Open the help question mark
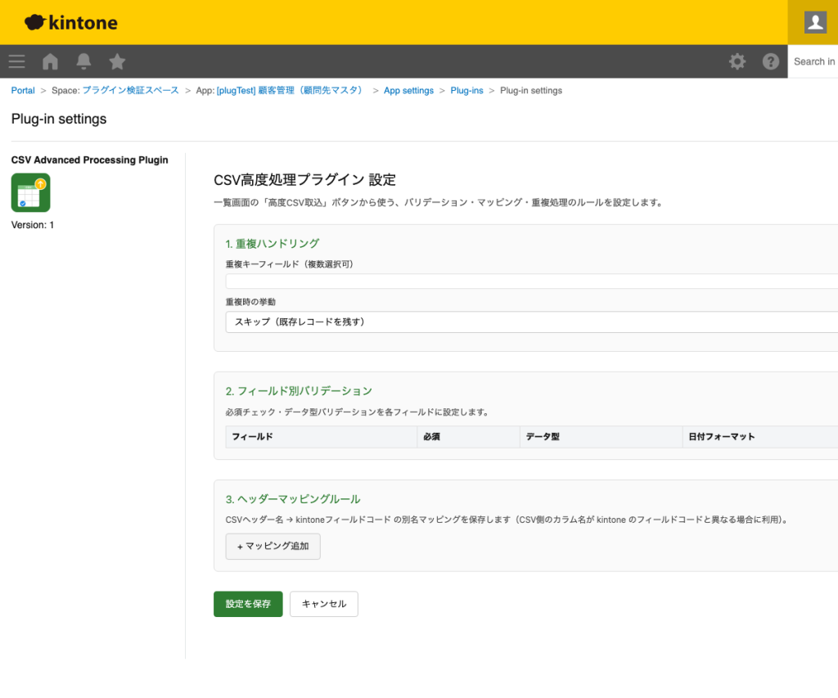The width and height of the screenshot is (838, 698). point(770,61)
